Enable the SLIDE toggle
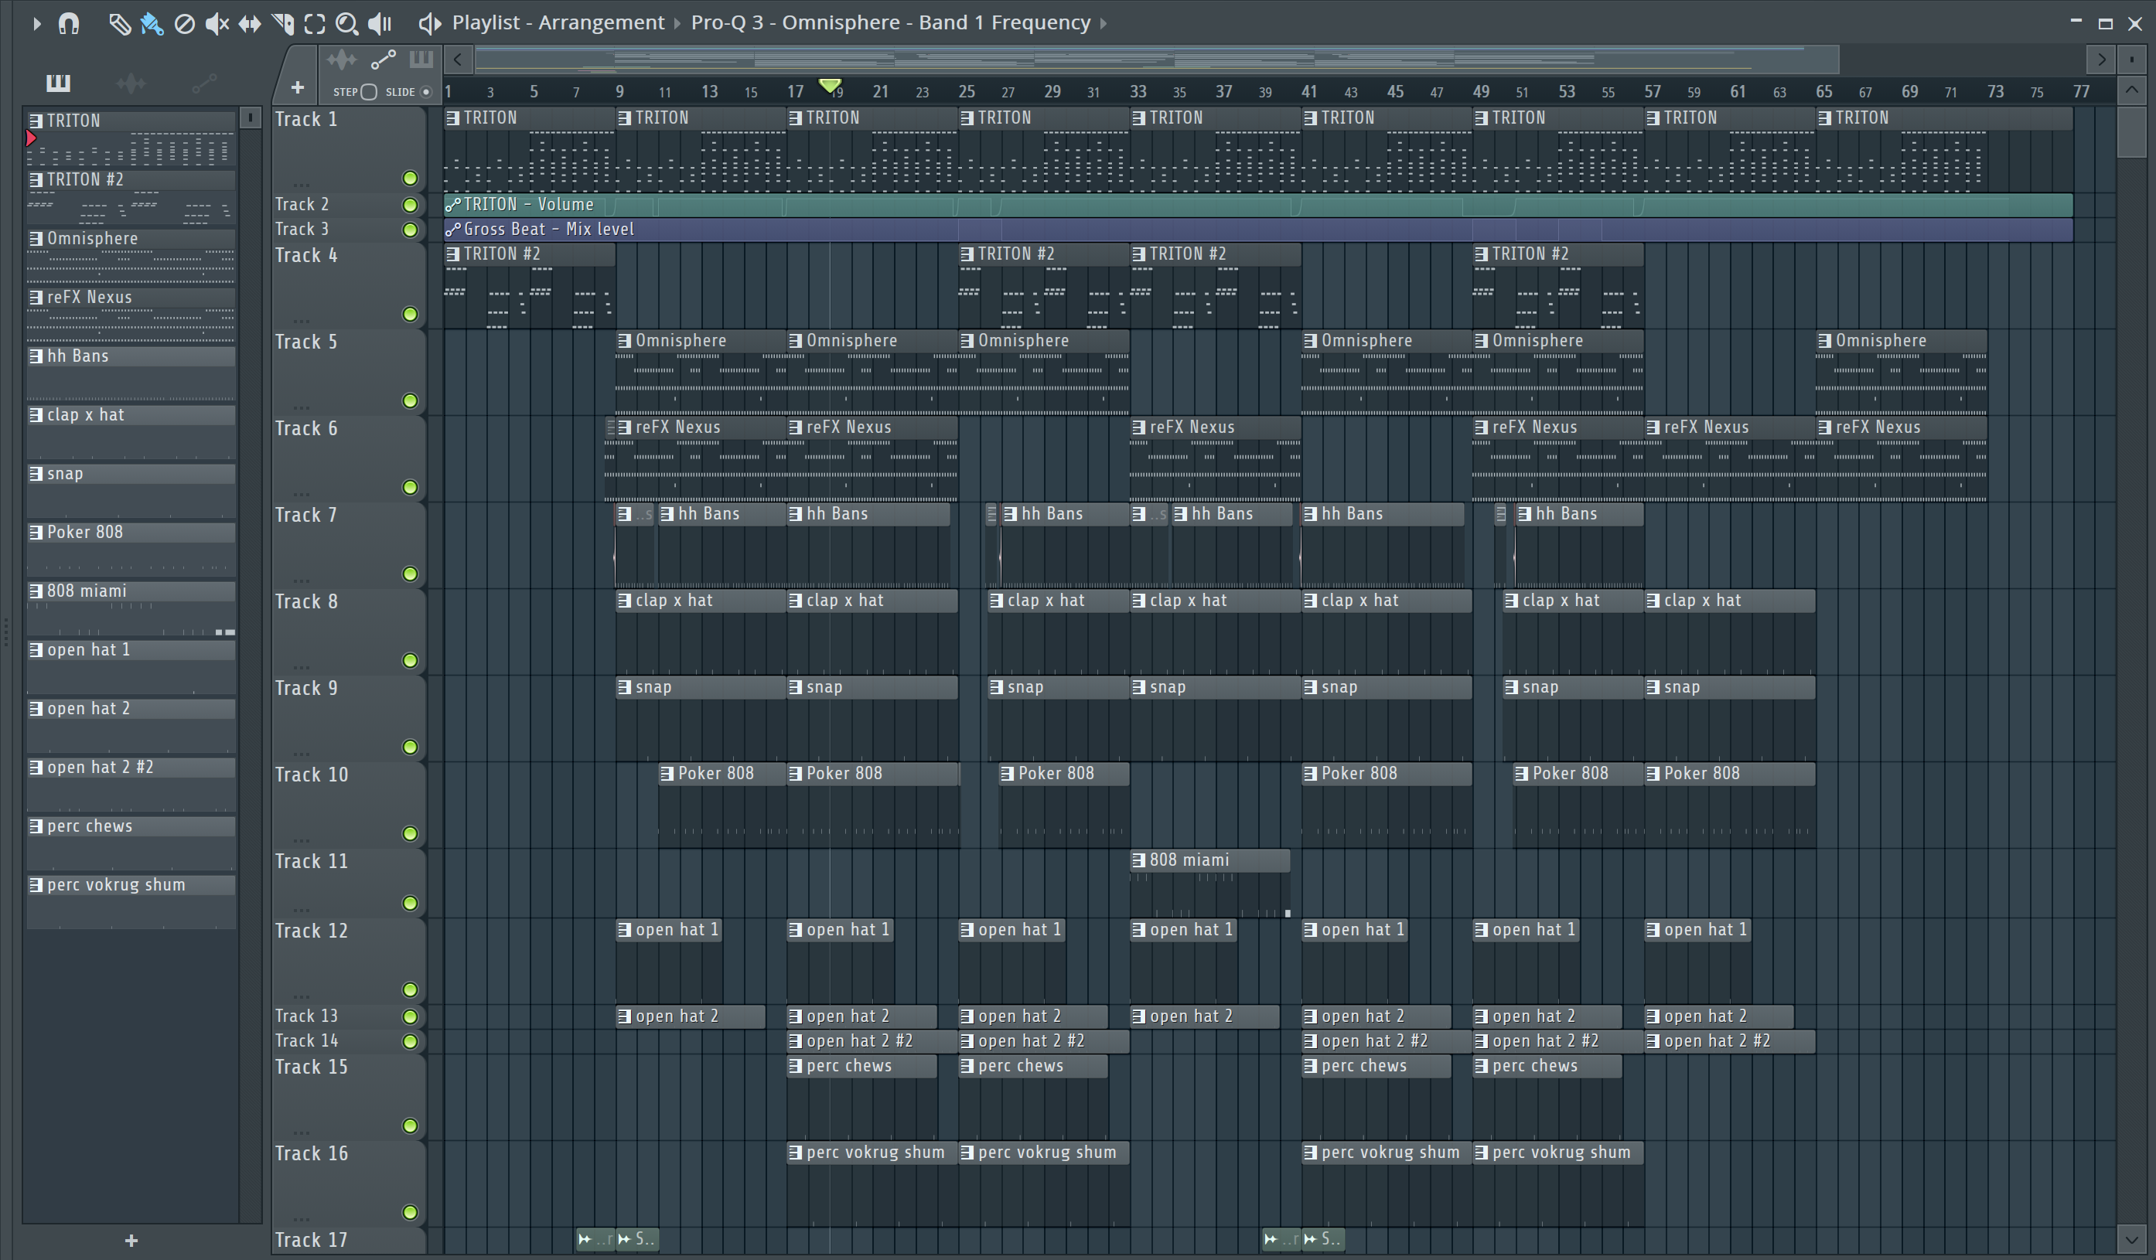The image size is (2156, 1260). coord(426,91)
